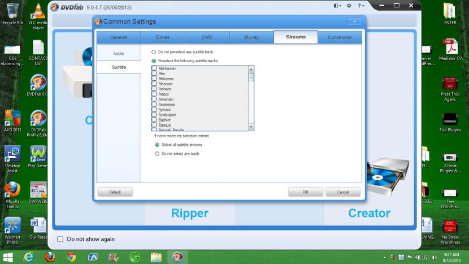Click the Default button
This screenshot has width=469, height=264.
[x=115, y=192]
